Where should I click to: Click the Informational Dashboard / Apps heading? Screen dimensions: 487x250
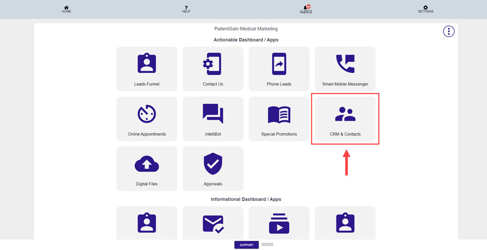pyautogui.click(x=246, y=199)
